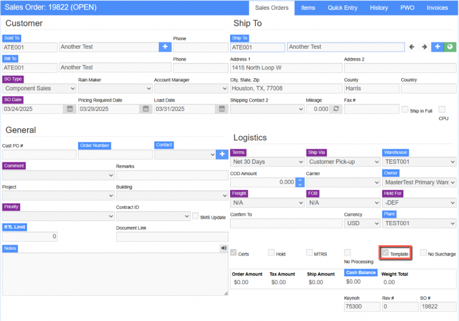Open the Invoices tab
Screen dimensions: 459x321
(x=437, y=8)
